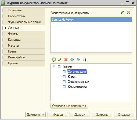The height and width of the screenshot is (120, 137).
Task: Collapse the Графы tree node
Action: coord(54,66)
